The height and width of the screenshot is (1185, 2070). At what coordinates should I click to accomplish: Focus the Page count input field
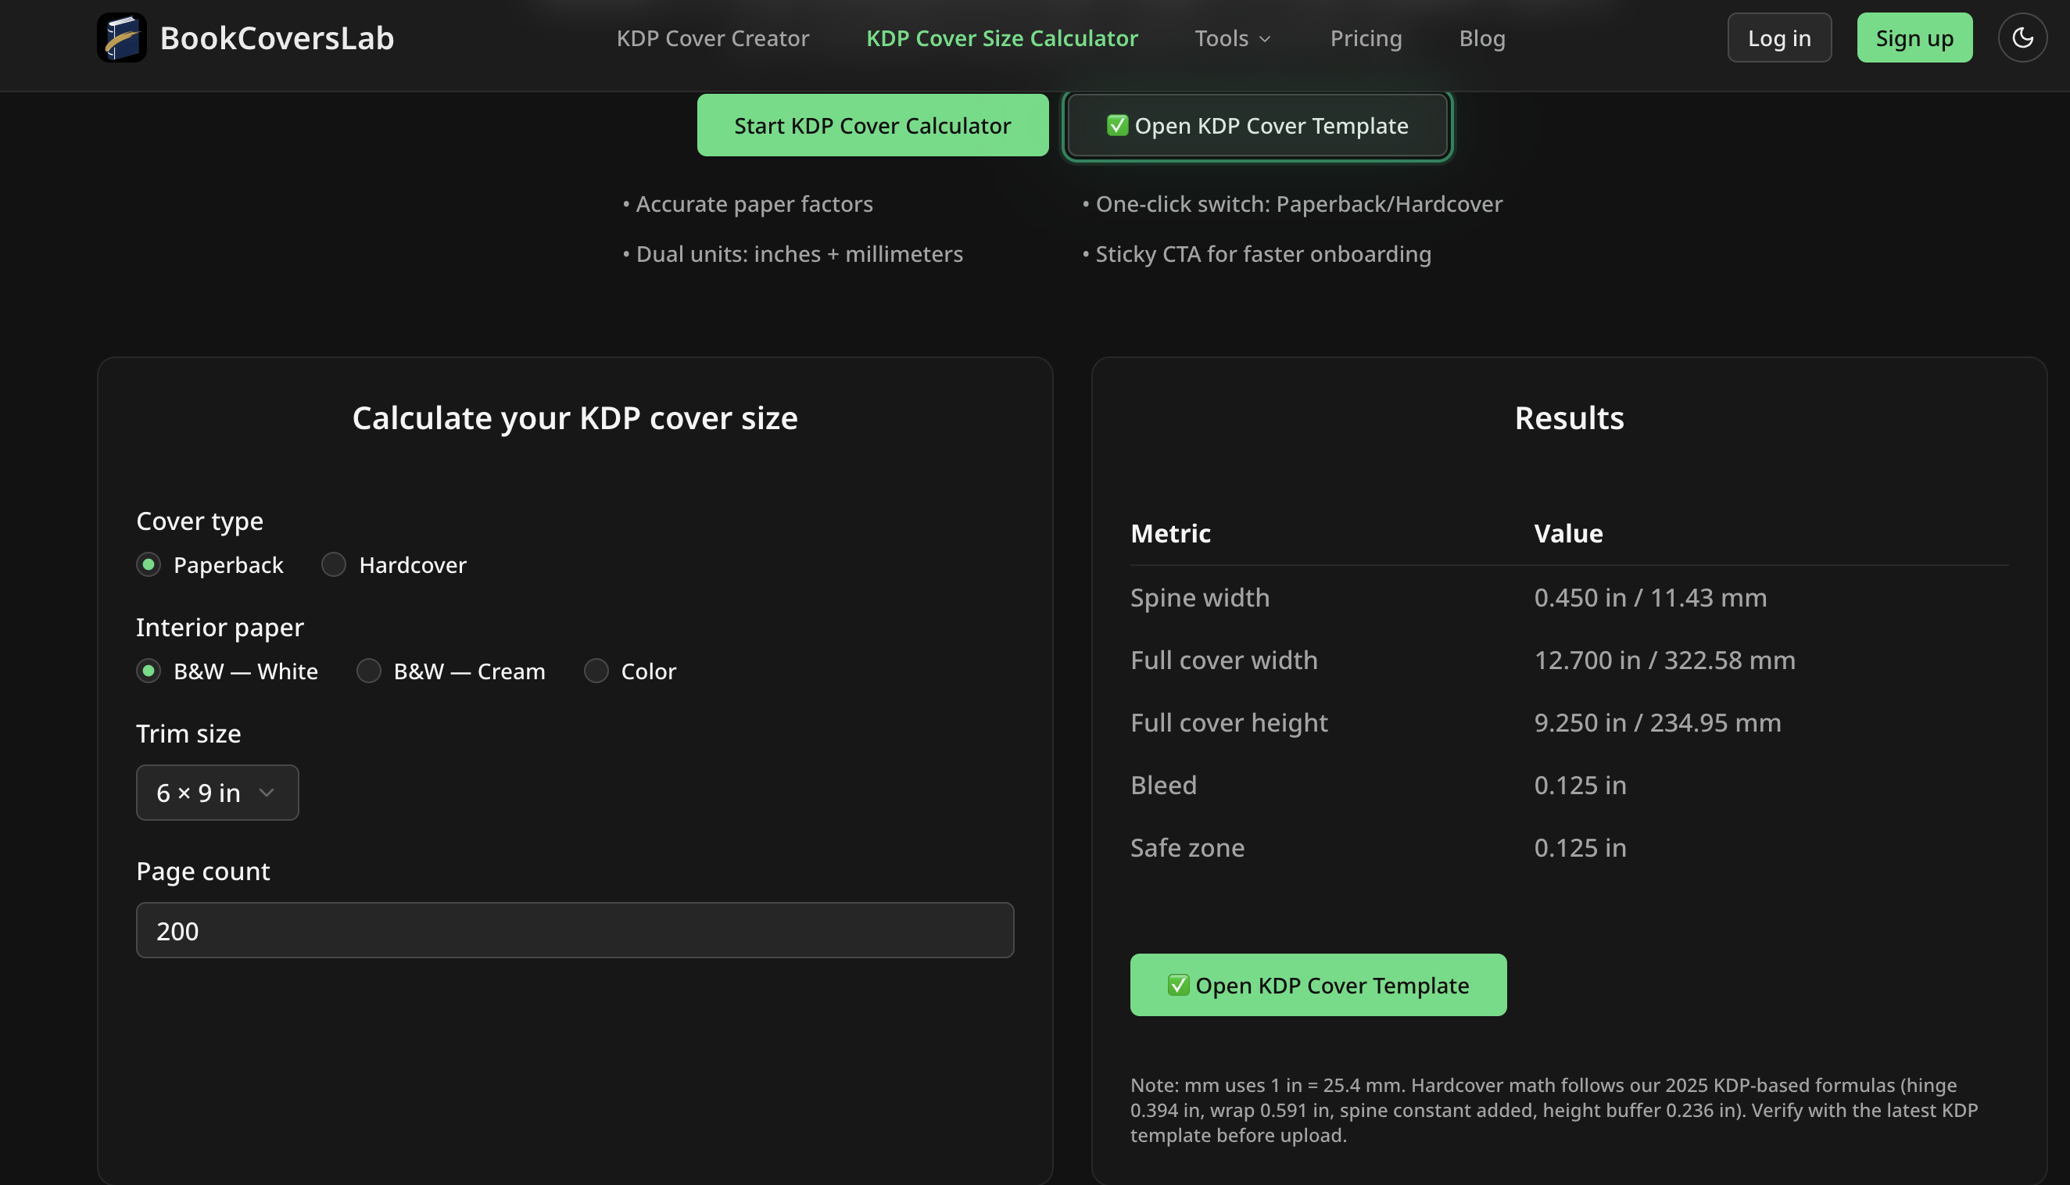click(x=575, y=930)
